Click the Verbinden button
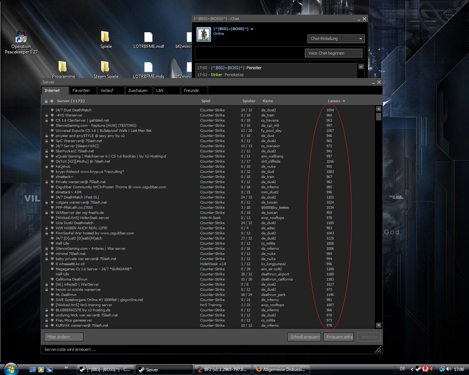The height and width of the screenshot is (375, 469). pos(369,337)
